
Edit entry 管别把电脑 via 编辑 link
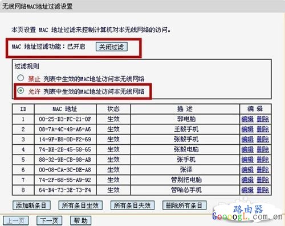pos(247,180)
